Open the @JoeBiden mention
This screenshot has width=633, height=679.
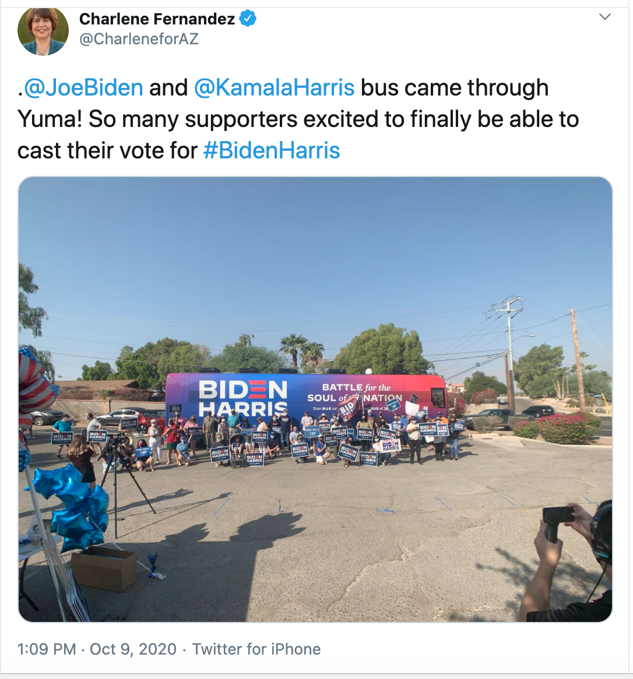(x=83, y=87)
